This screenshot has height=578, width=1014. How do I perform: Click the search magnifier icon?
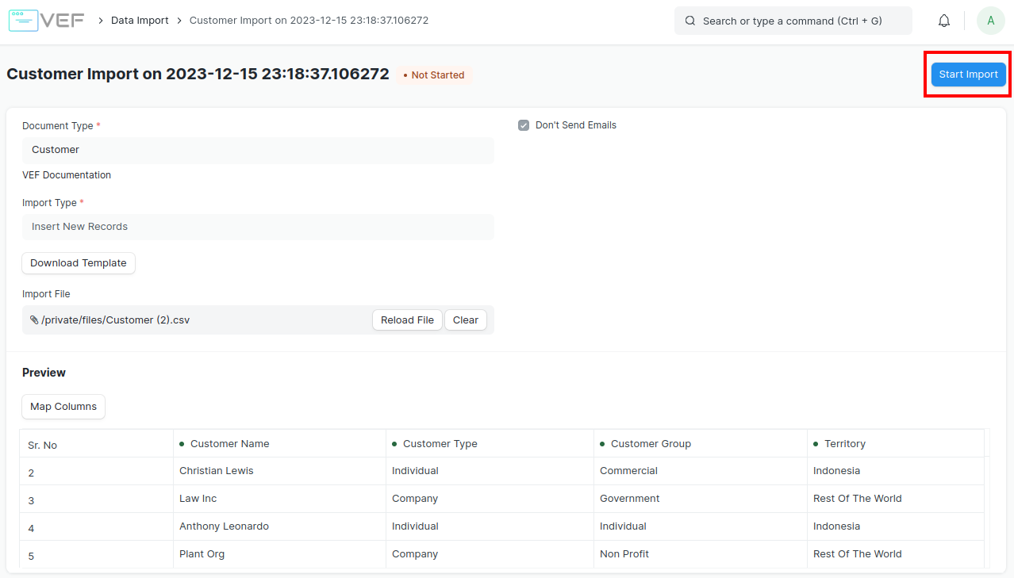click(x=690, y=21)
